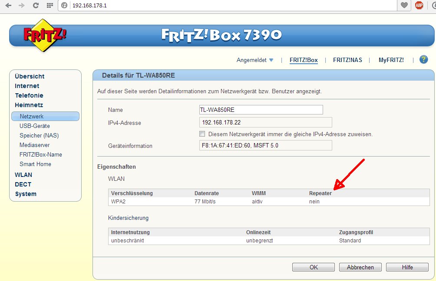Click the 77 Mbit/s data rate value
Screen dimensions: 436x281
click(205, 202)
